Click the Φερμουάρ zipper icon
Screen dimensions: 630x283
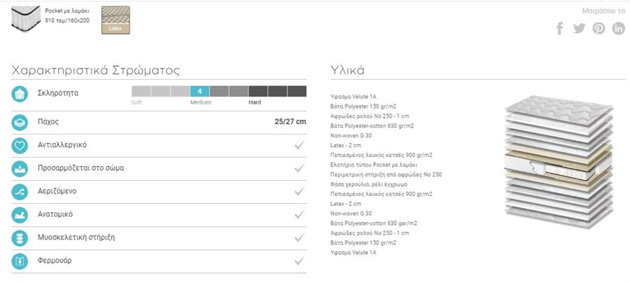point(20,261)
